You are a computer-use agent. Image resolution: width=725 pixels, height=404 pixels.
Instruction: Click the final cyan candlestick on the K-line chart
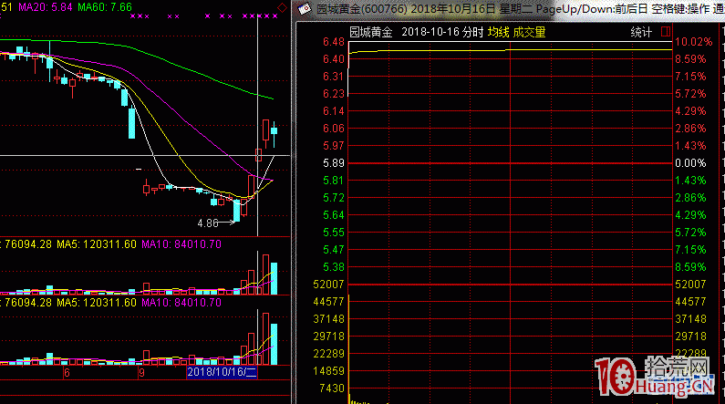(274, 130)
